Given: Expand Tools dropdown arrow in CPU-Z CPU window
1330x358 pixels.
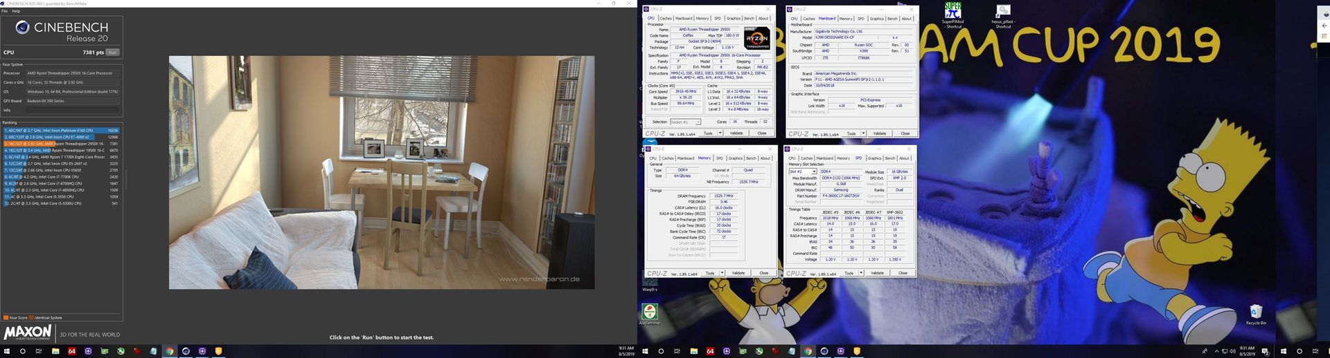Looking at the screenshot, I should click(720, 133).
